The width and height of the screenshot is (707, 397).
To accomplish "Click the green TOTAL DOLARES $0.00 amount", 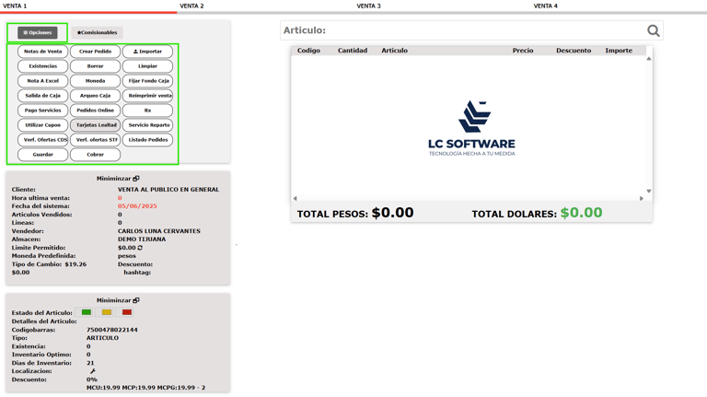I will pyautogui.click(x=581, y=213).
